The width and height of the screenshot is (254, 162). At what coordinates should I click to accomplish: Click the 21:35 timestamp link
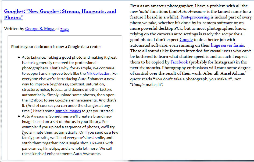click(64, 29)
